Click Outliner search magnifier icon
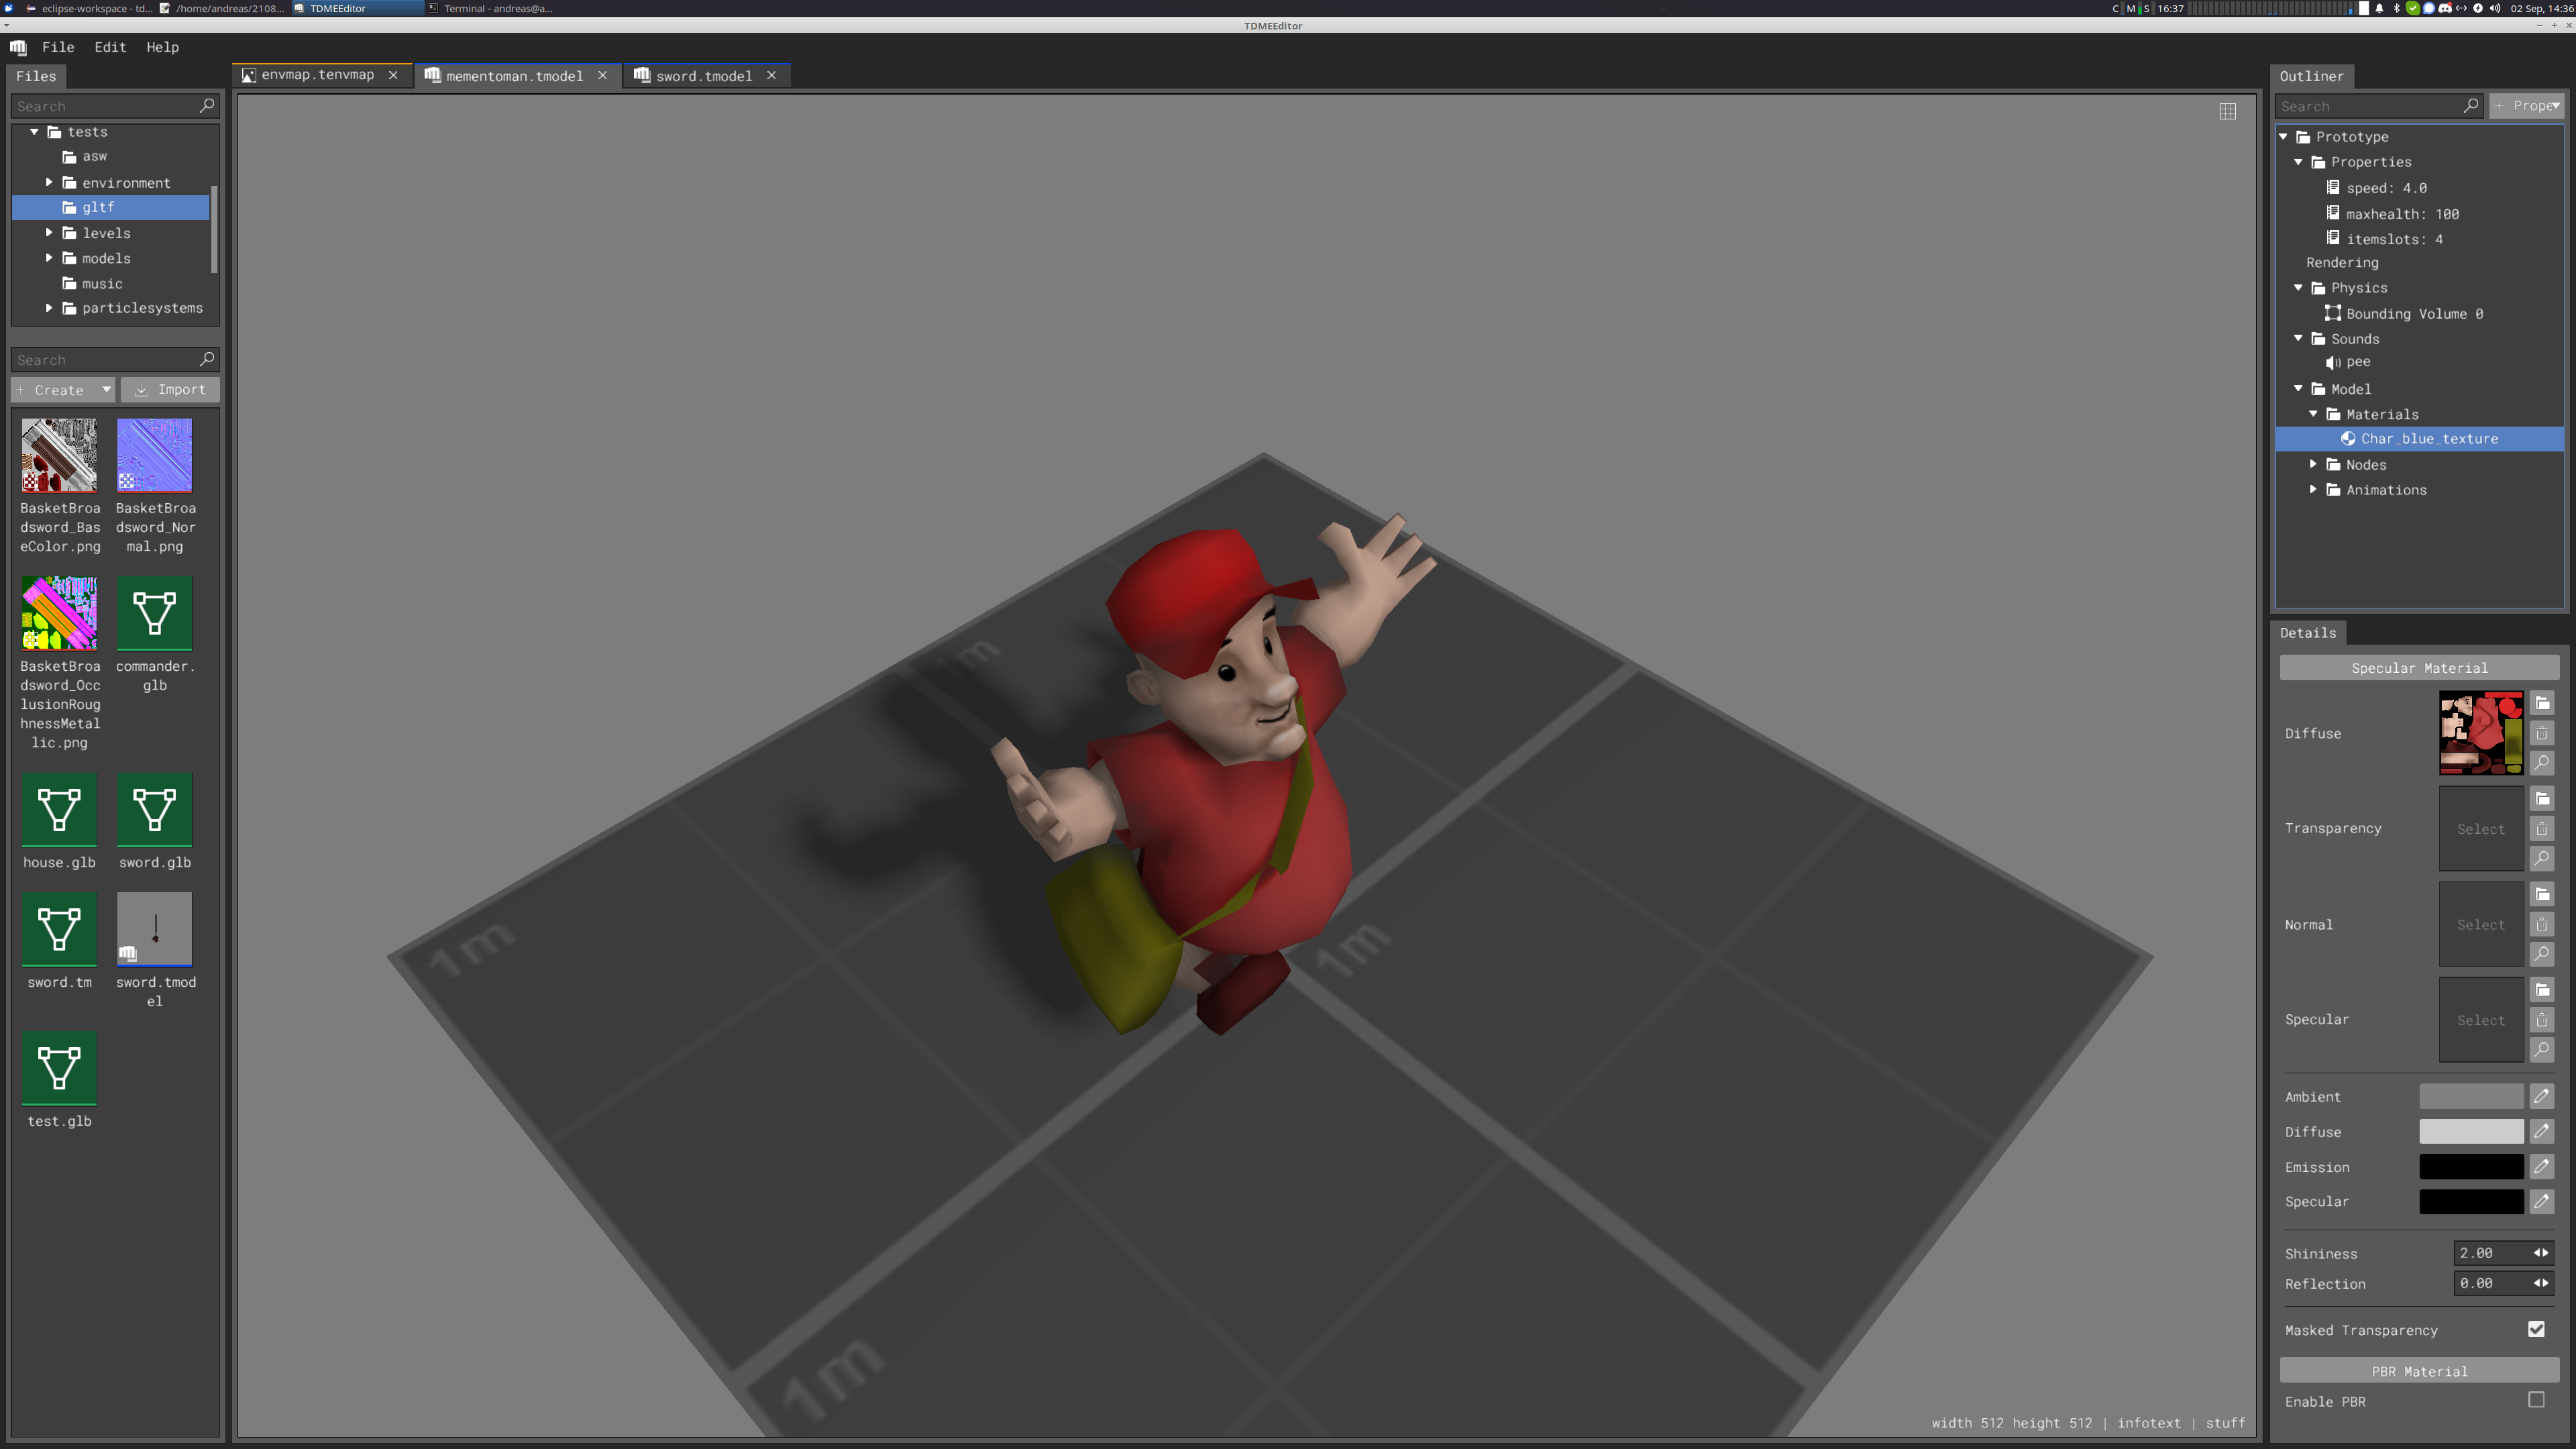 click(2470, 106)
